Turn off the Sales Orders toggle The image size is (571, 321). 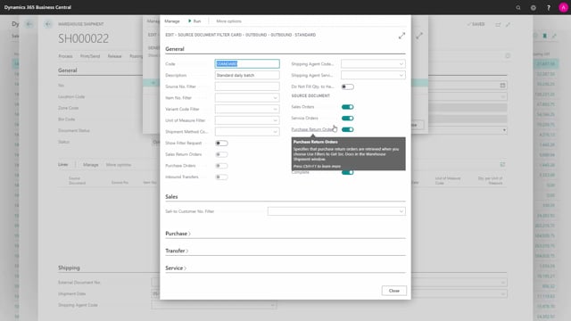click(x=347, y=107)
